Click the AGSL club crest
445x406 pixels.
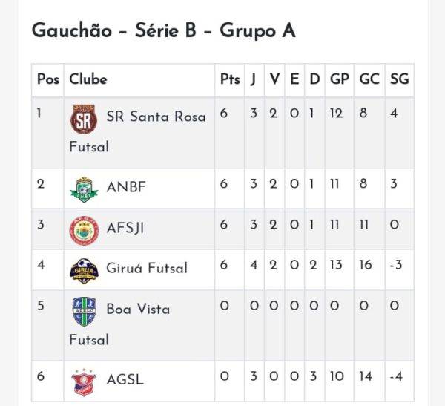tap(84, 382)
